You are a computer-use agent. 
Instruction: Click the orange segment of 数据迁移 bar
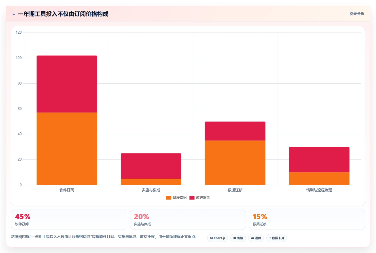coord(235,163)
